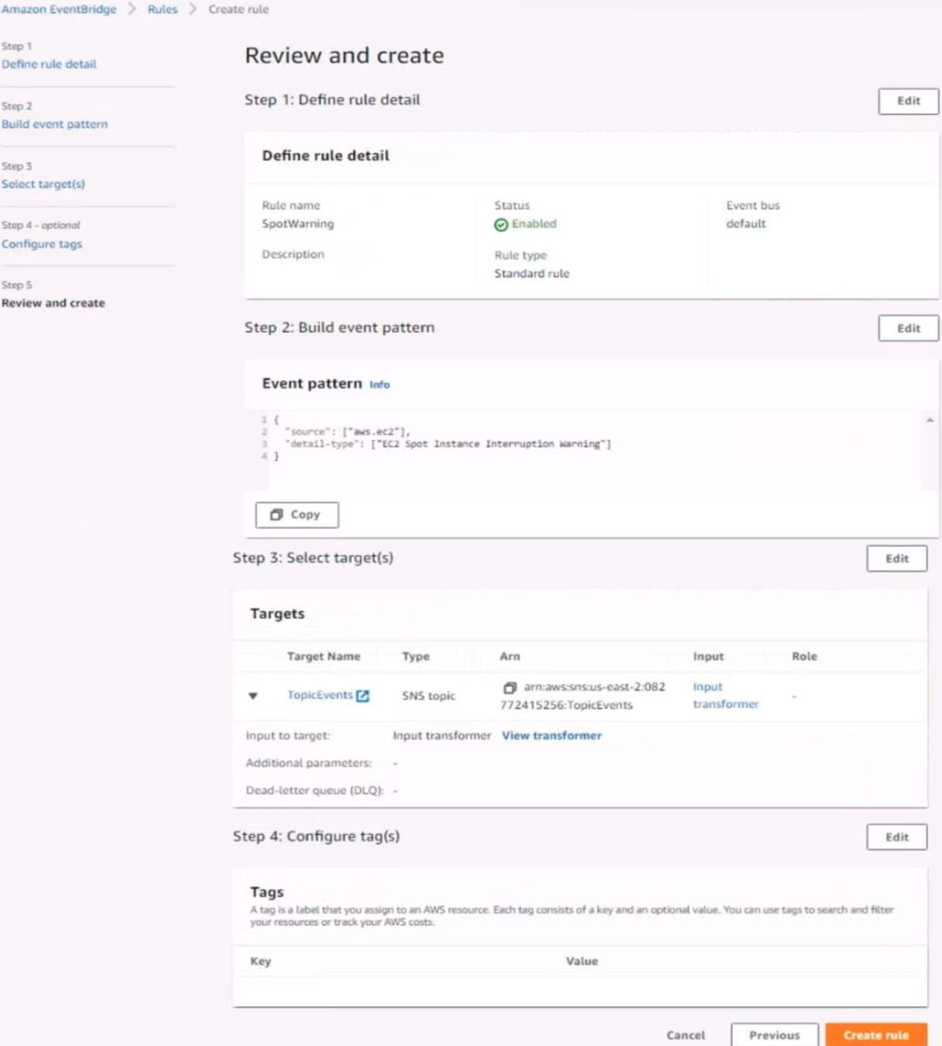Select the default event bus value
The height and width of the screenshot is (1046, 942).
click(746, 224)
